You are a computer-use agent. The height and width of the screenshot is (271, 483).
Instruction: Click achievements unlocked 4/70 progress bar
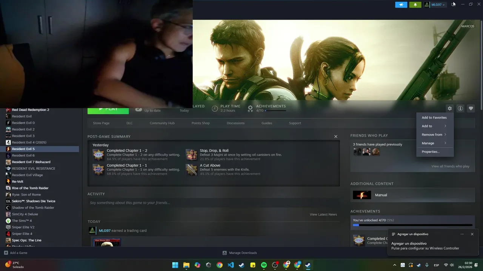click(412, 225)
